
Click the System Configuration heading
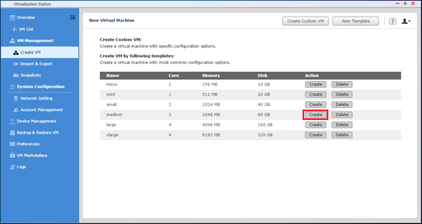tap(41, 87)
